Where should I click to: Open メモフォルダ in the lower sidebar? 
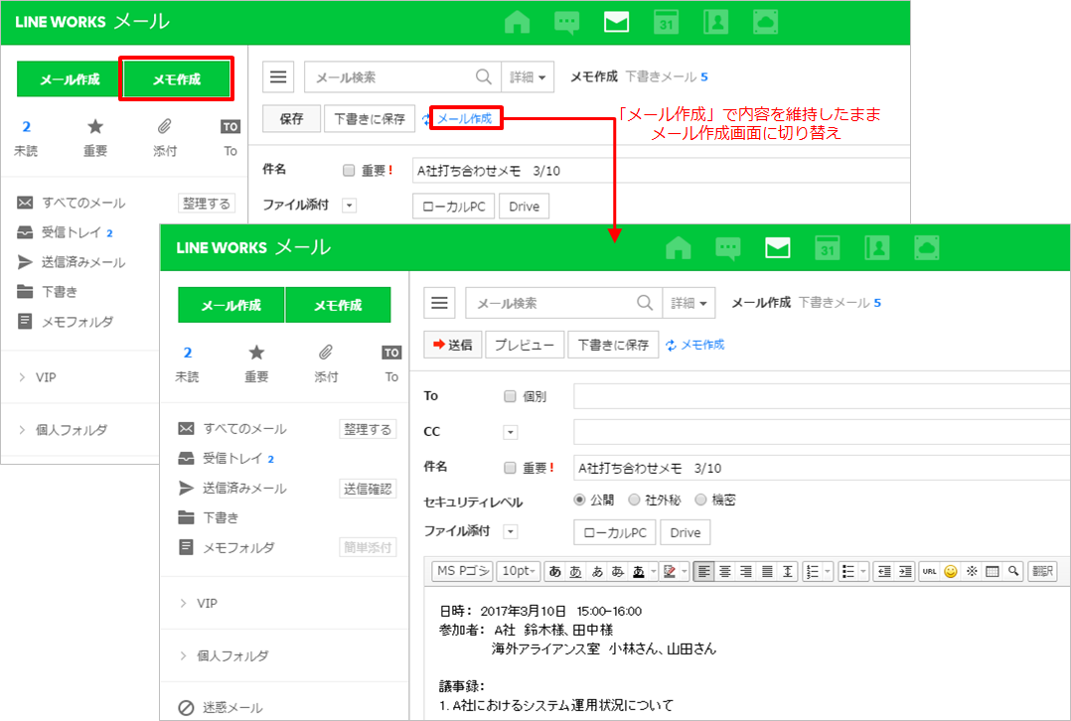tap(238, 547)
